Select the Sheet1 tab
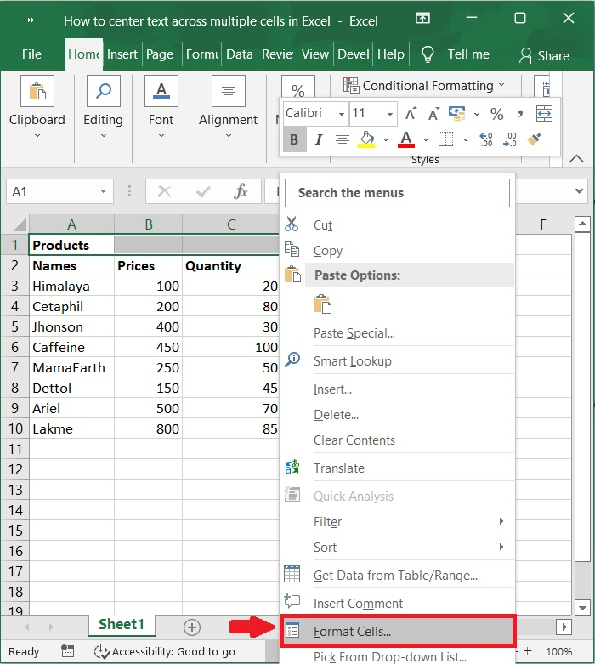Viewport: 595px width, 664px height. pos(122,625)
